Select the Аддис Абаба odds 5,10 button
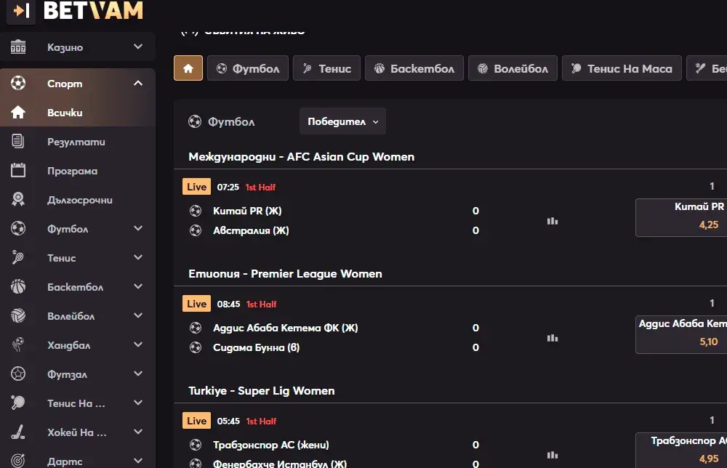The height and width of the screenshot is (468, 727). (x=681, y=334)
